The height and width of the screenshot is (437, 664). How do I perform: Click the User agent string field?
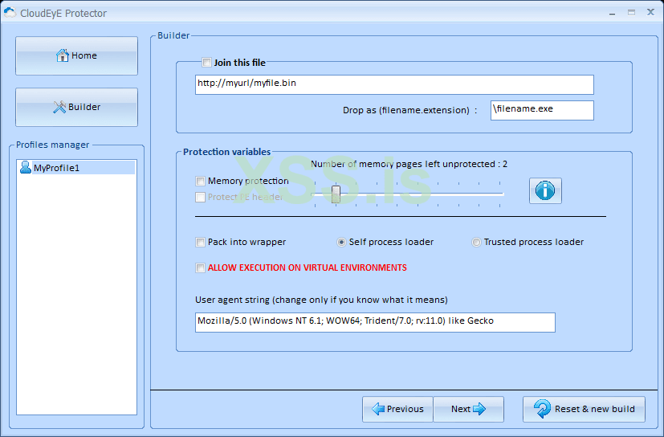(x=375, y=323)
